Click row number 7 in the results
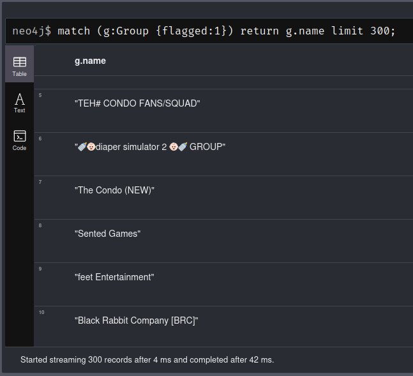Screen dimensions: 413x376 40,183
